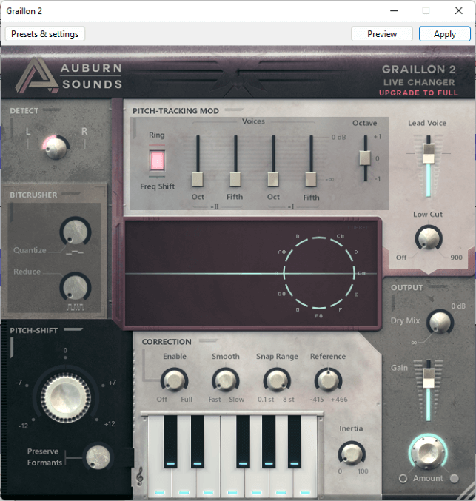The image size is (476, 501).
Task: Click the Detect section title
Action: pos(24,111)
